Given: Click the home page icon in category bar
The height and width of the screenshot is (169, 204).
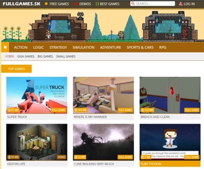Looking at the screenshot, I should [5, 47].
